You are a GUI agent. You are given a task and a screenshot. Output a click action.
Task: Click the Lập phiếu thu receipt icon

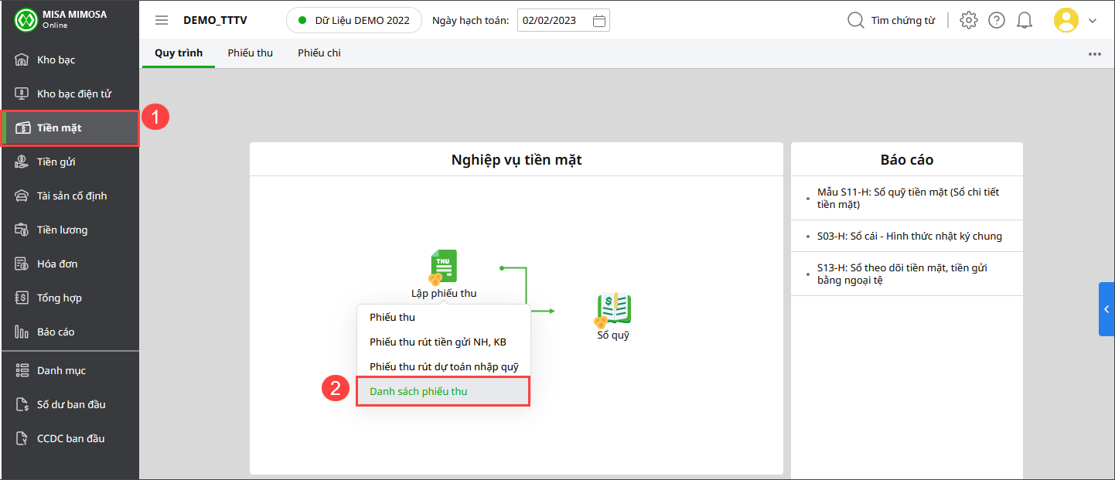443,267
